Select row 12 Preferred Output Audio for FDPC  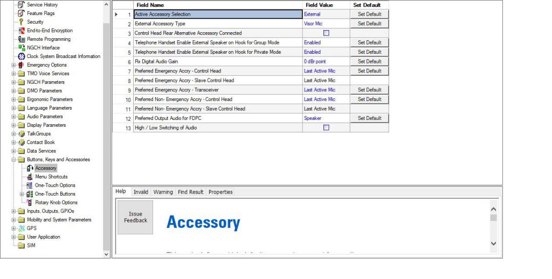click(250, 118)
